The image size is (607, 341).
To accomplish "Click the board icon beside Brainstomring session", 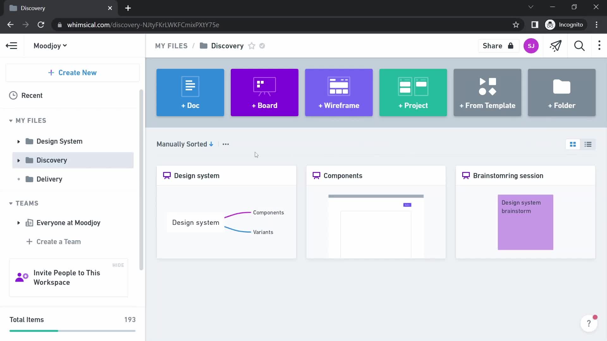I will (x=466, y=176).
